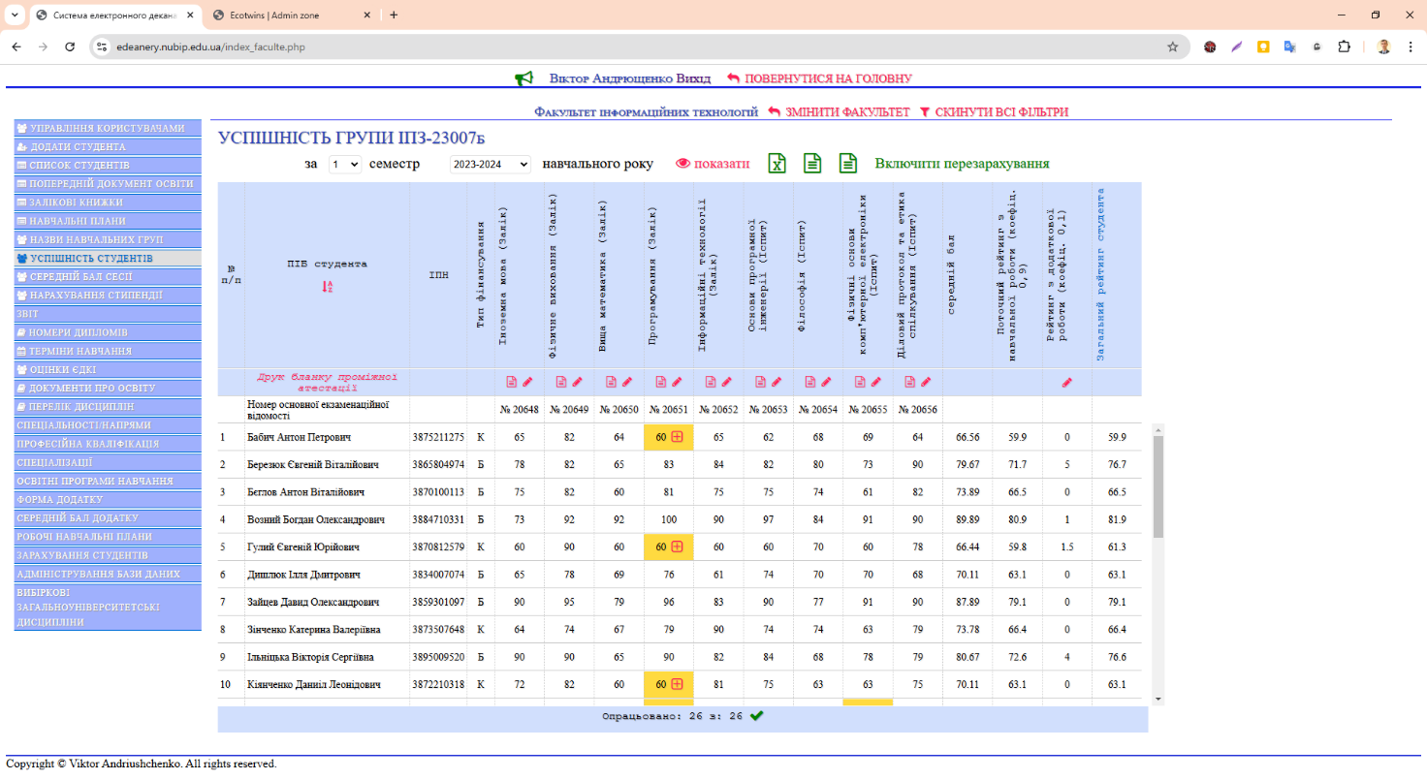This screenshot has height=780, width=1427.
Task: Click pencil edit icon above statement № 20649
Action: click(x=577, y=382)
